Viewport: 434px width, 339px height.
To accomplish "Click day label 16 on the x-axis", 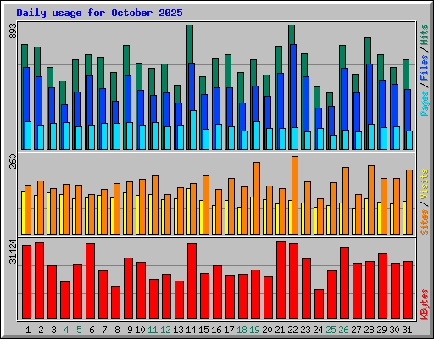I will point(216,330).
